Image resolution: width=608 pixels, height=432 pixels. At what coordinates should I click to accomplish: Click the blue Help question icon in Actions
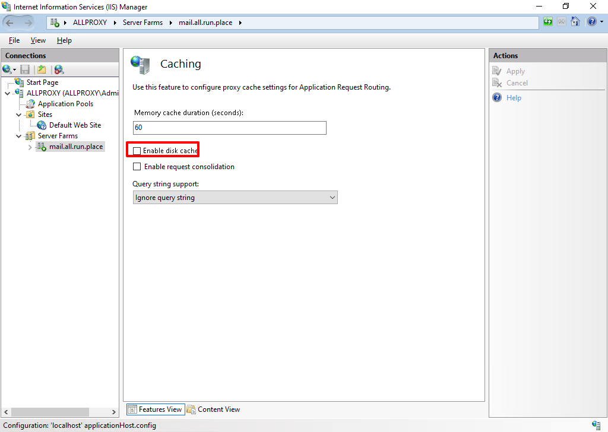pyautogui.click(x=497, y=98)
